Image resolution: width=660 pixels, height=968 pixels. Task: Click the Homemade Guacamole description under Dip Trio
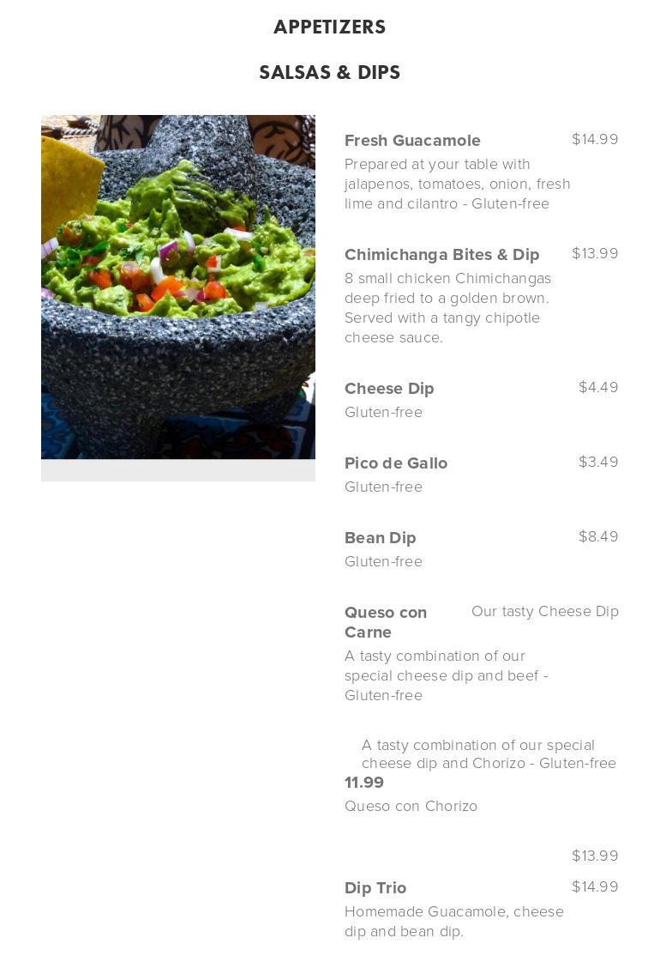(454, 921)
